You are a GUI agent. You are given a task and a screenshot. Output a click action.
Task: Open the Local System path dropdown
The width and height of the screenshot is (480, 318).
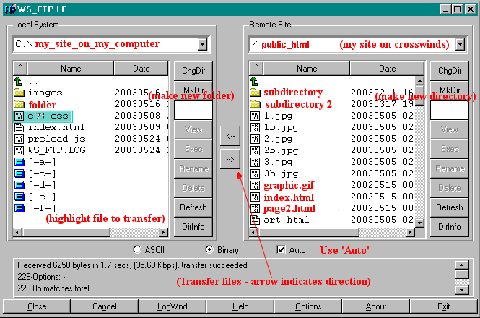pyautogui.click(x=202, y=45)
